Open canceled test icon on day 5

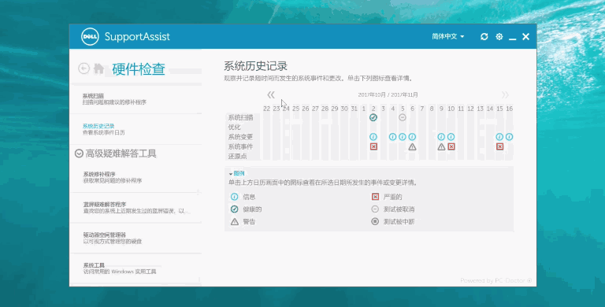(403, 117)
